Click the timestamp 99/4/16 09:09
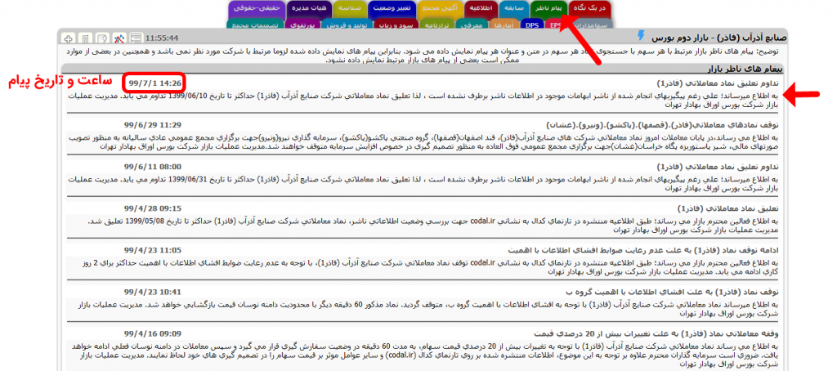837x371 pixels. pyautogui.click(x=153, y=333)
